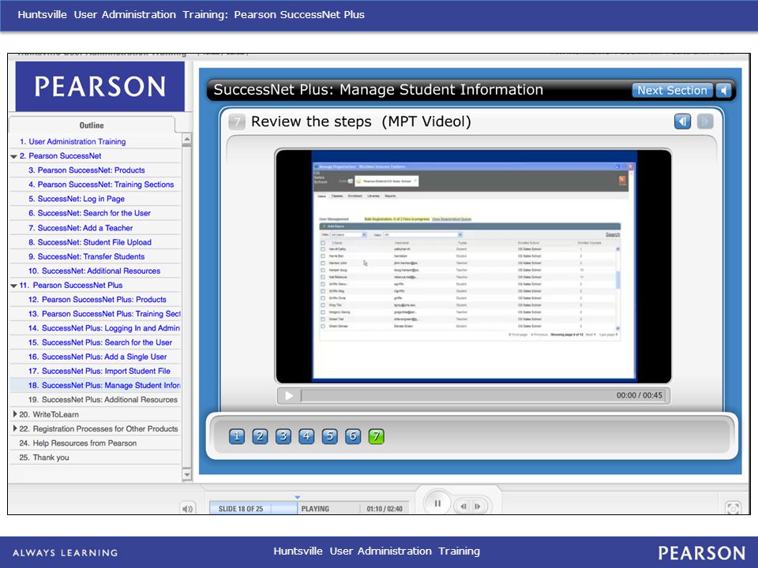Click outline scrollbar down arrow
Screen dimensions: 758x568
[186, 475]
